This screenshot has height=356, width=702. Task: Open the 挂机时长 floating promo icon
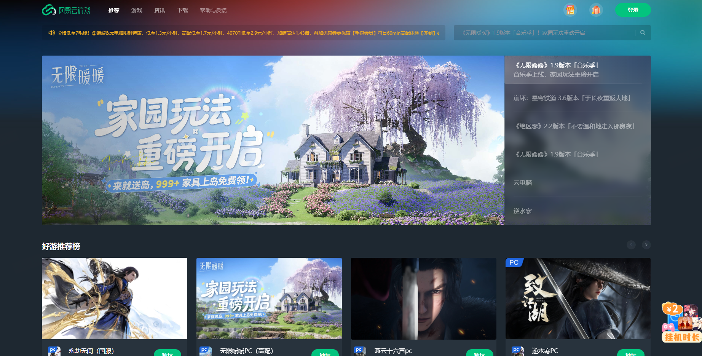681,323
